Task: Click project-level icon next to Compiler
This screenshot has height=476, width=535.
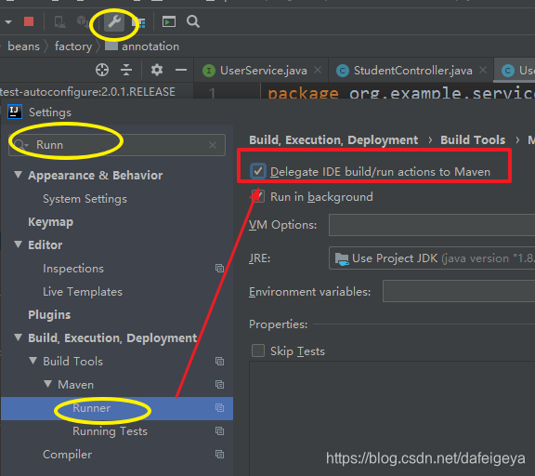Action: [220, 454]
